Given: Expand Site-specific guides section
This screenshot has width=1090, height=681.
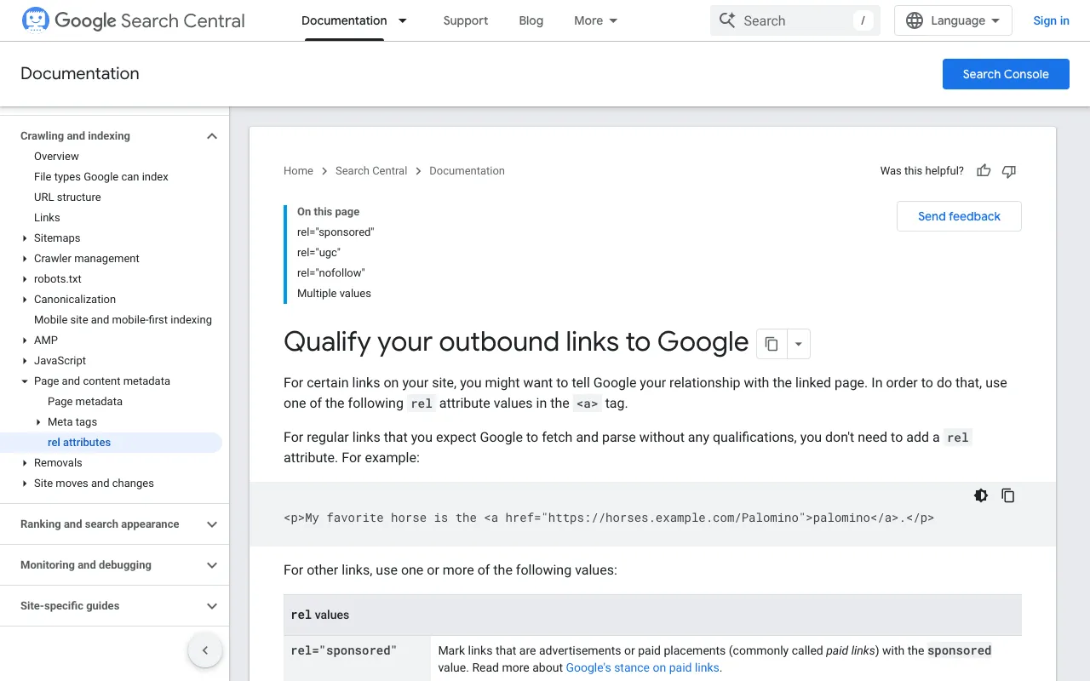Looking at the screenshot, I should pos(212,606).
